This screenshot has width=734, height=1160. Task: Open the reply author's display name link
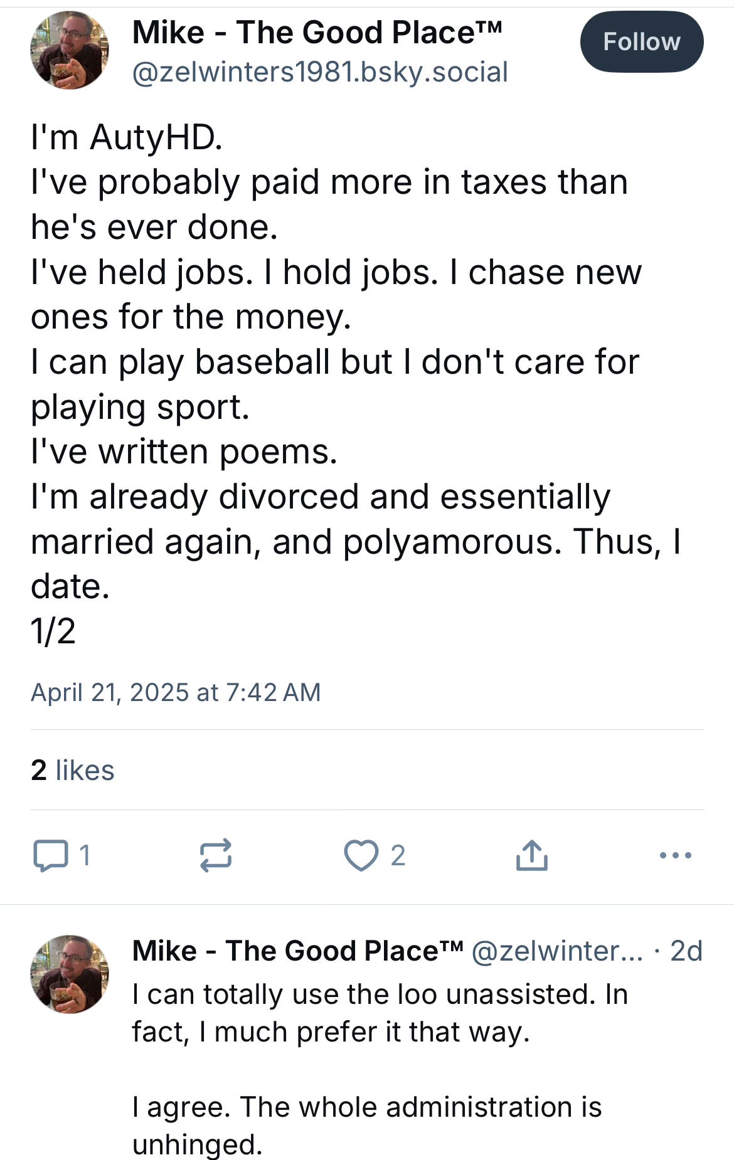point(297,951)
